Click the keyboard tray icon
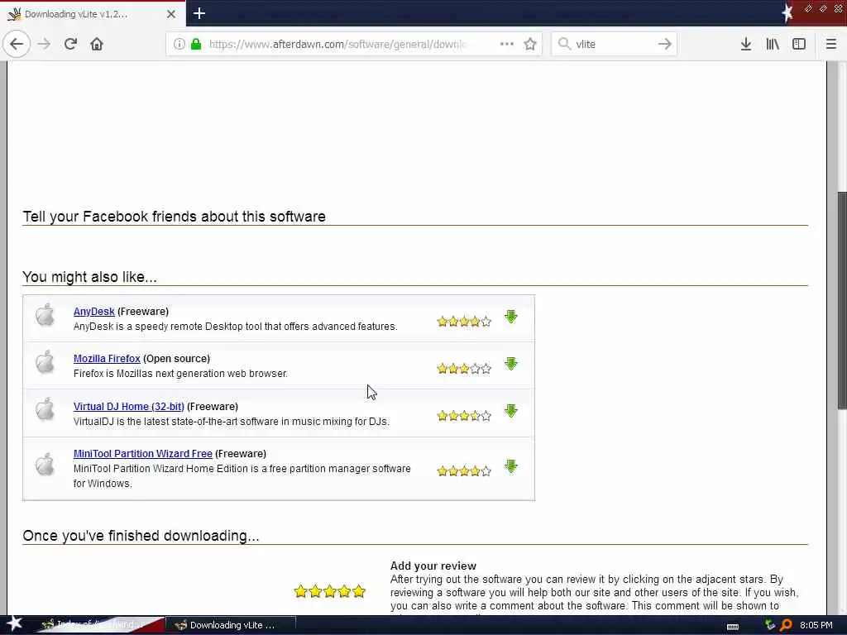 733,627
